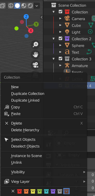Enable rendered viewport shading

pos(30,6)
